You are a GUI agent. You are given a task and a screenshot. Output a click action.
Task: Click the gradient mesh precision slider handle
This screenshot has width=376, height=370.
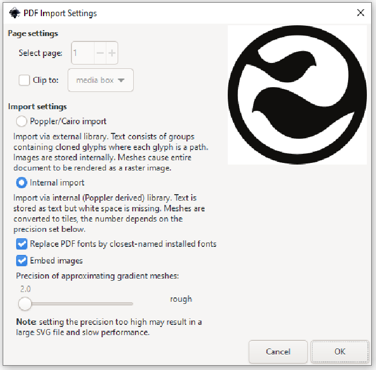point(25,304)
